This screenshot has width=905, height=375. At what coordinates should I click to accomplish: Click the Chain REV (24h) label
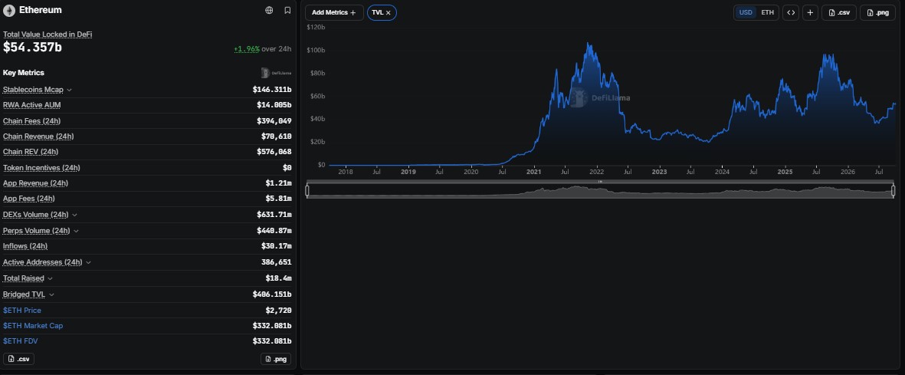click(x=31, y=152)
